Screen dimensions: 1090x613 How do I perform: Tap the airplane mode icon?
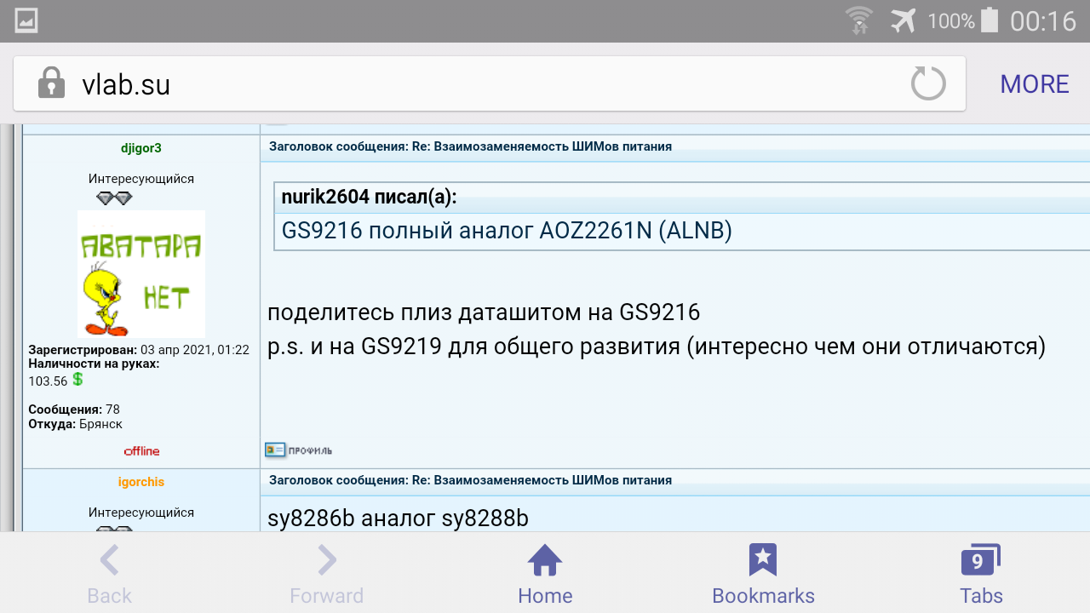point(904,20)
